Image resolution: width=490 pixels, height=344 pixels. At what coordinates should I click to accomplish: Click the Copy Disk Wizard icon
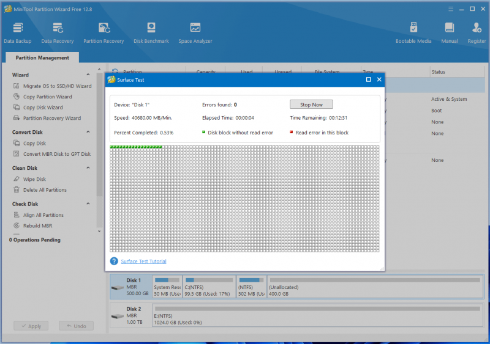click(x=17, y=107)
